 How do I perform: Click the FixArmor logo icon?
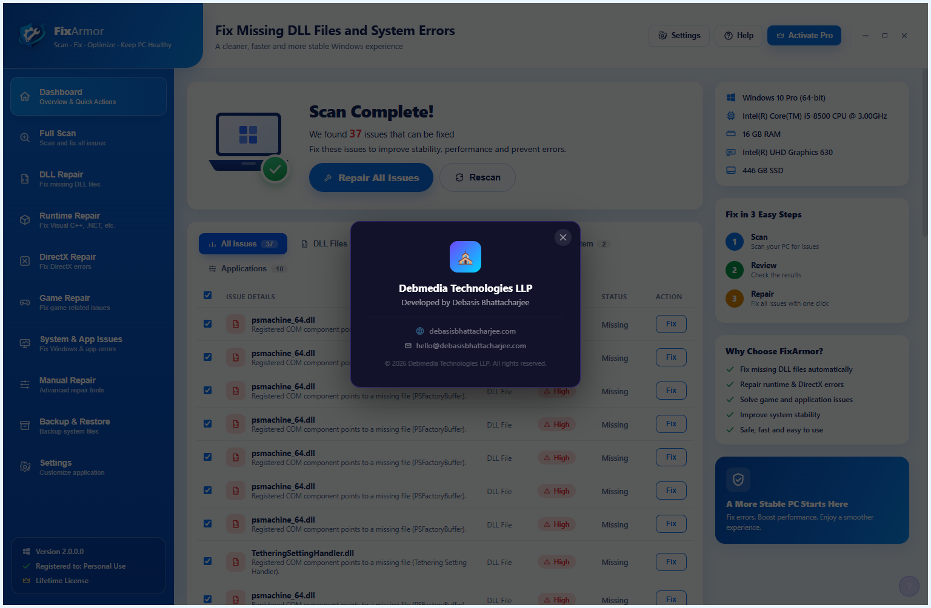click(32, 36)
